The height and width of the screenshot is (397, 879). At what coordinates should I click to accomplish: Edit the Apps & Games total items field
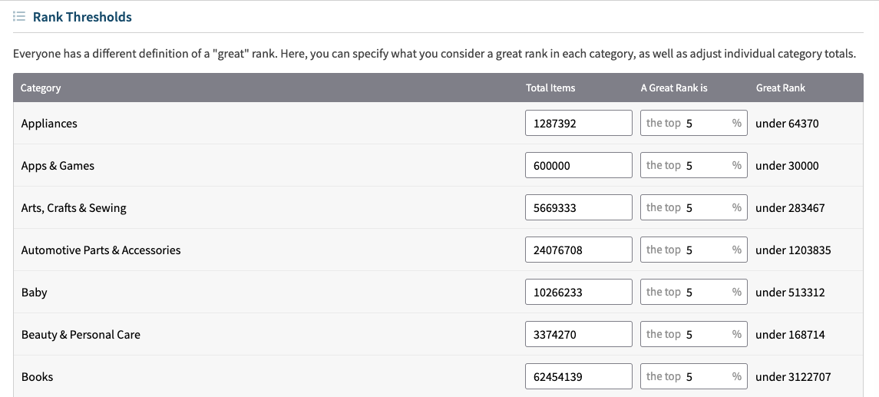579,165
